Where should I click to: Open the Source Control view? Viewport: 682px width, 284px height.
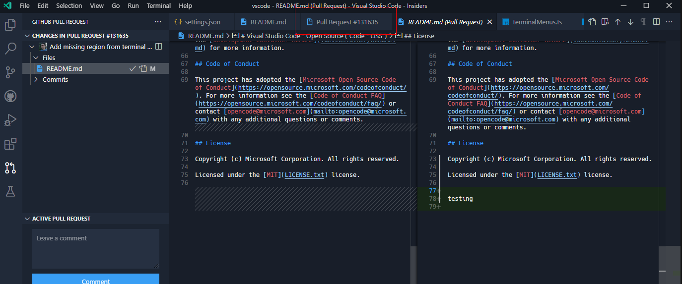point(10,72)
